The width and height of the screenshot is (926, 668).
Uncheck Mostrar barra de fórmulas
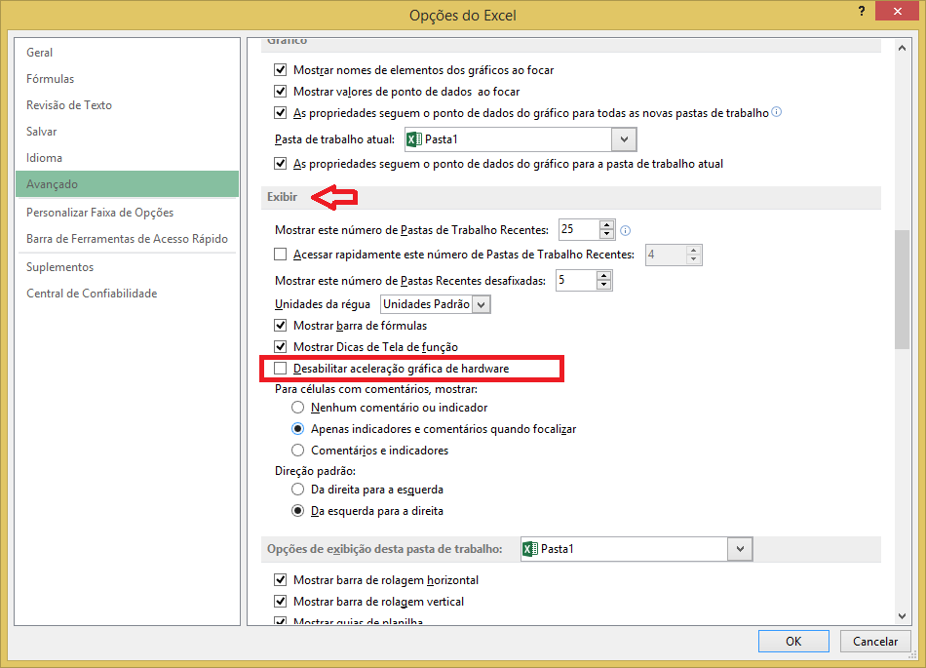coord(282,326)
